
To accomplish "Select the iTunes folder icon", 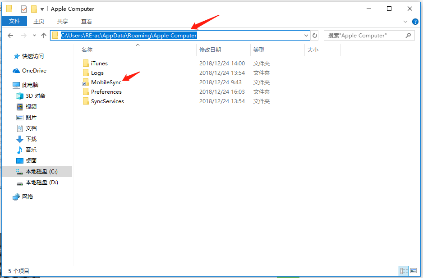I will 86,63.
